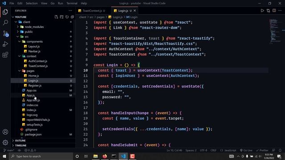
Task: Click the Prettier status bar item
Action: click(262, 150)
